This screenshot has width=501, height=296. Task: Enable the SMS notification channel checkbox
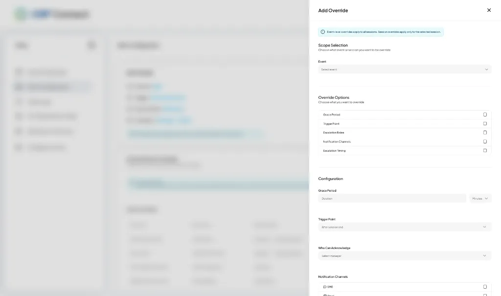[x=485, y=287]
